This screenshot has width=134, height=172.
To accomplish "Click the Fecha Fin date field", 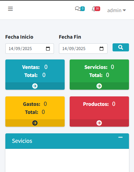I will pyautogui.click(x=83, y=48).
